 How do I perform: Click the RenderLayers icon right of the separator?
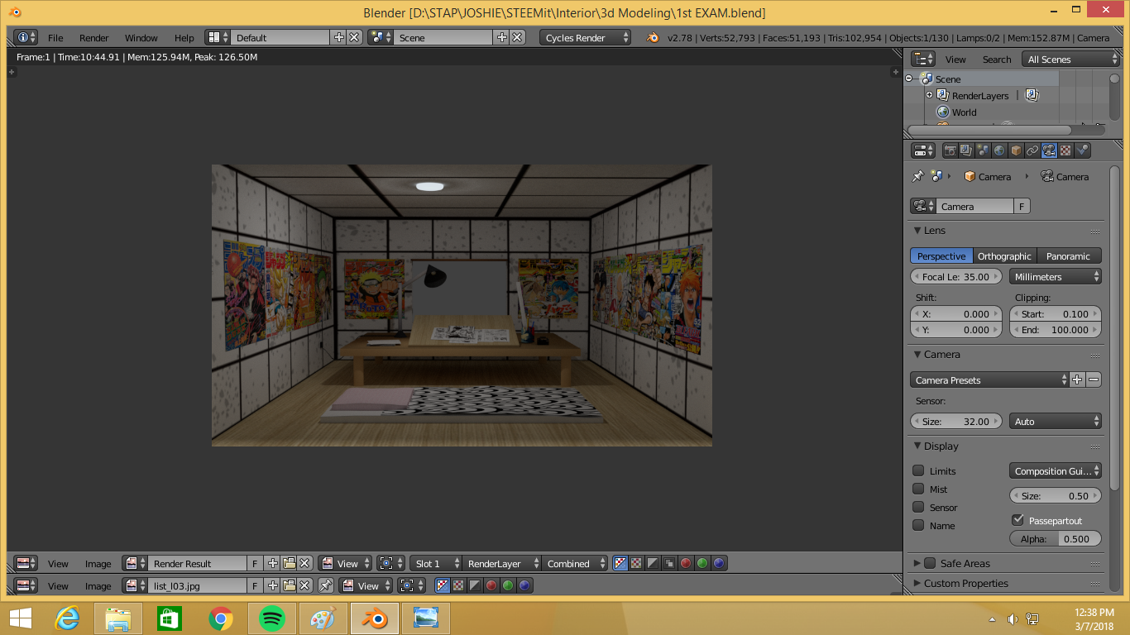1032,95
